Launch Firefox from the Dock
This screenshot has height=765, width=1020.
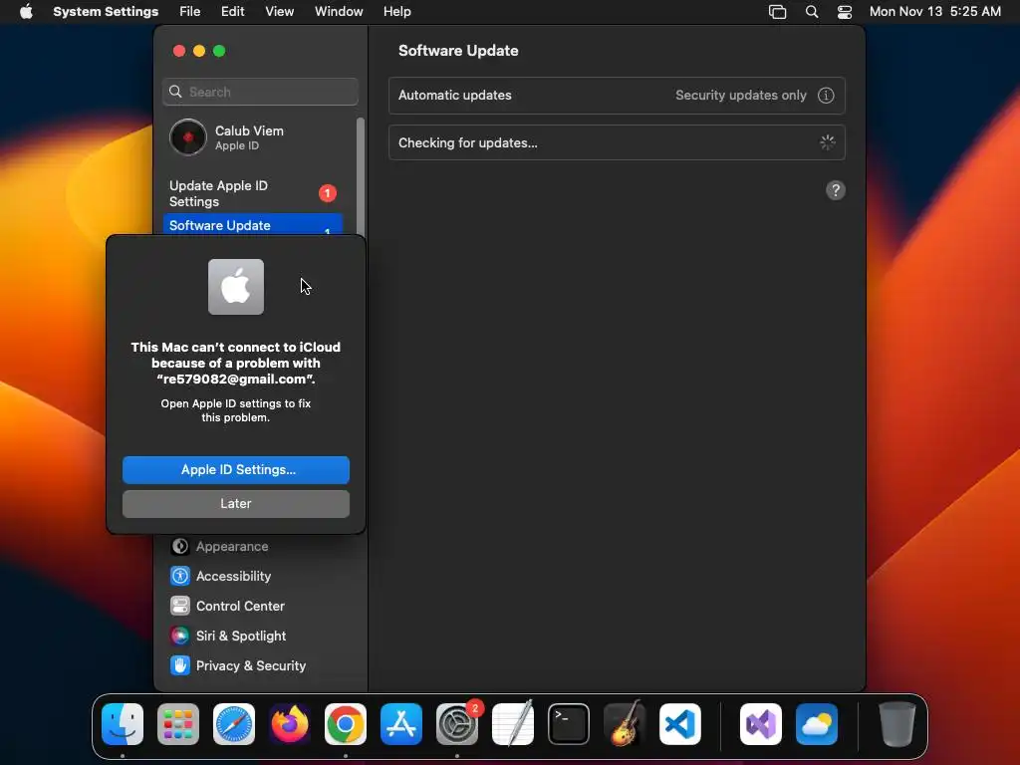click(x=290, y=724)
